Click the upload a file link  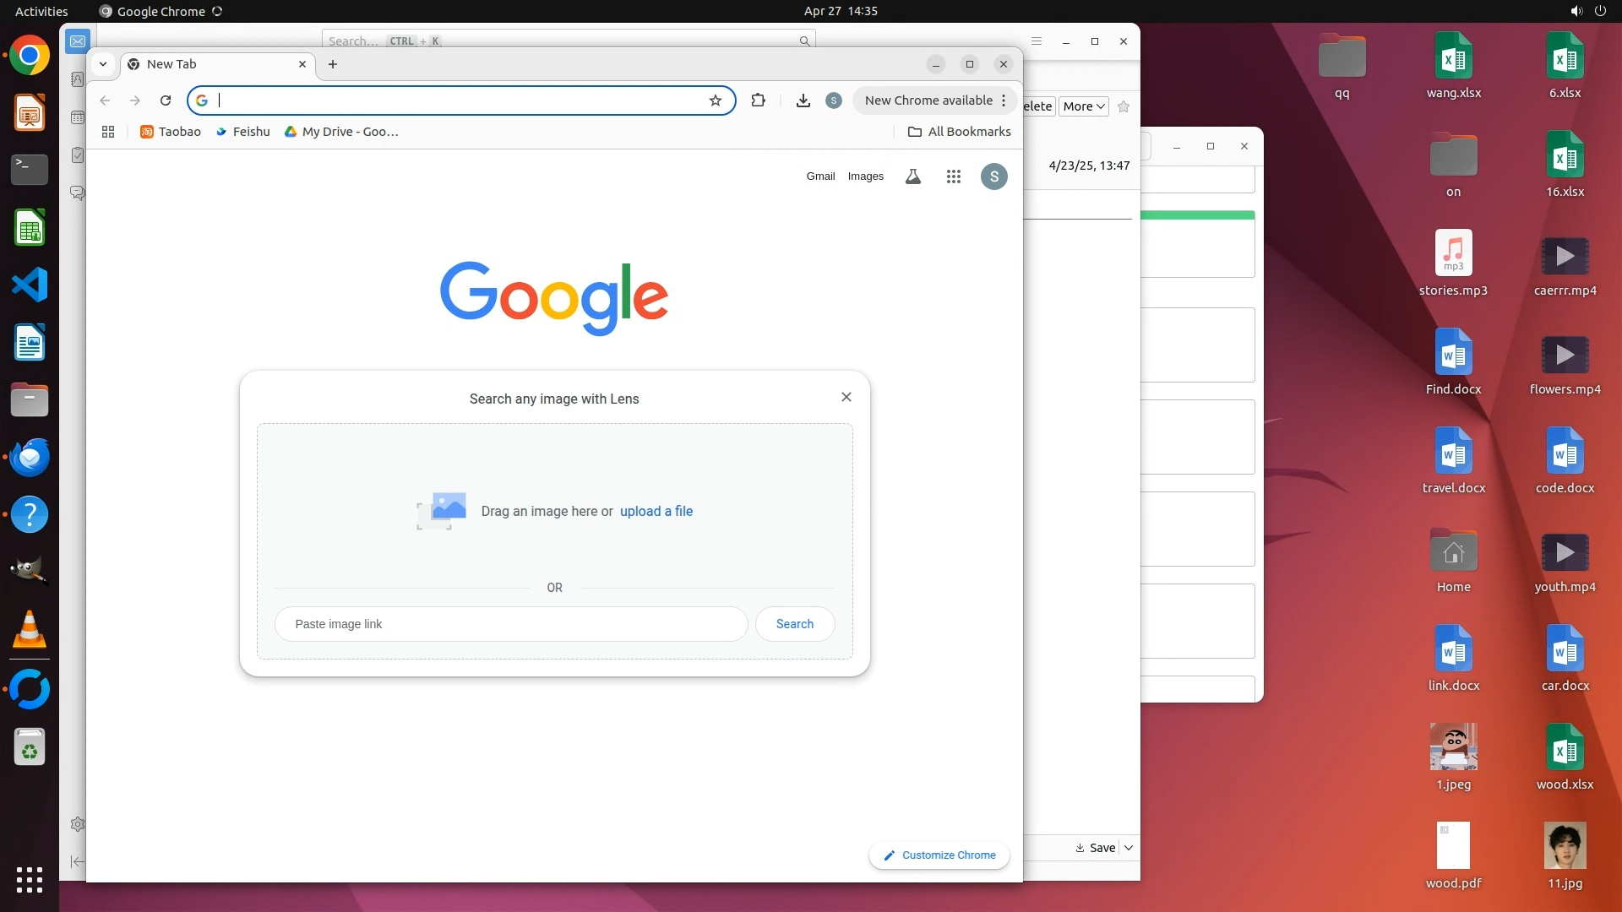pos(656,511)
